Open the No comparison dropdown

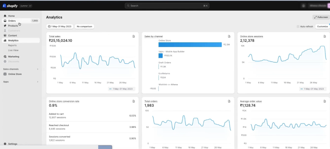point(84,26)
